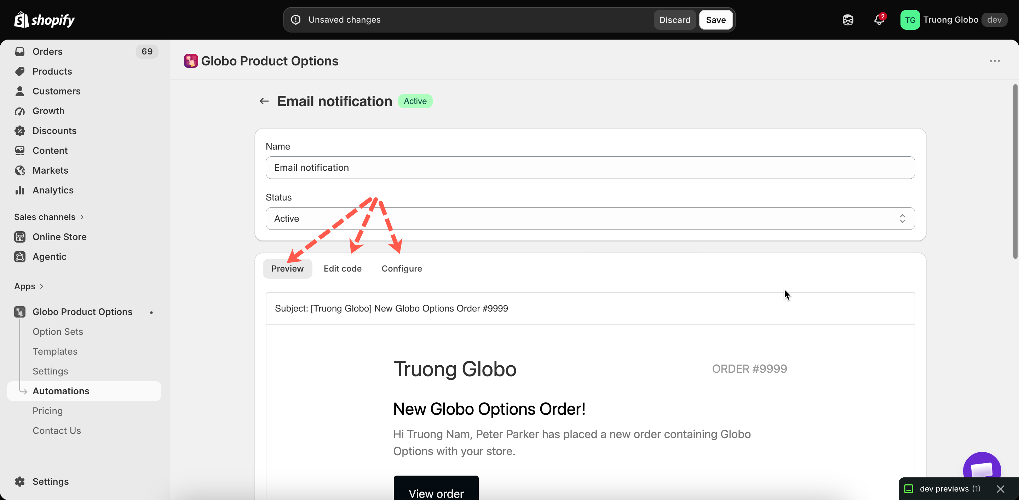Discard the unsaved changes

tap(674, 20)
